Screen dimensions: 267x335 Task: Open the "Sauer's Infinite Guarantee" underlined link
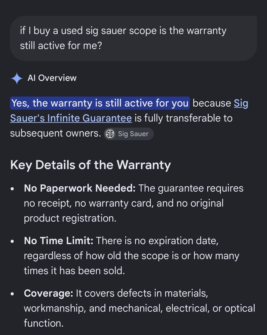71,118
